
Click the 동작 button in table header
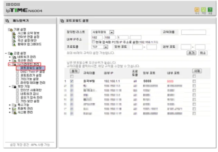click(75, 71)
